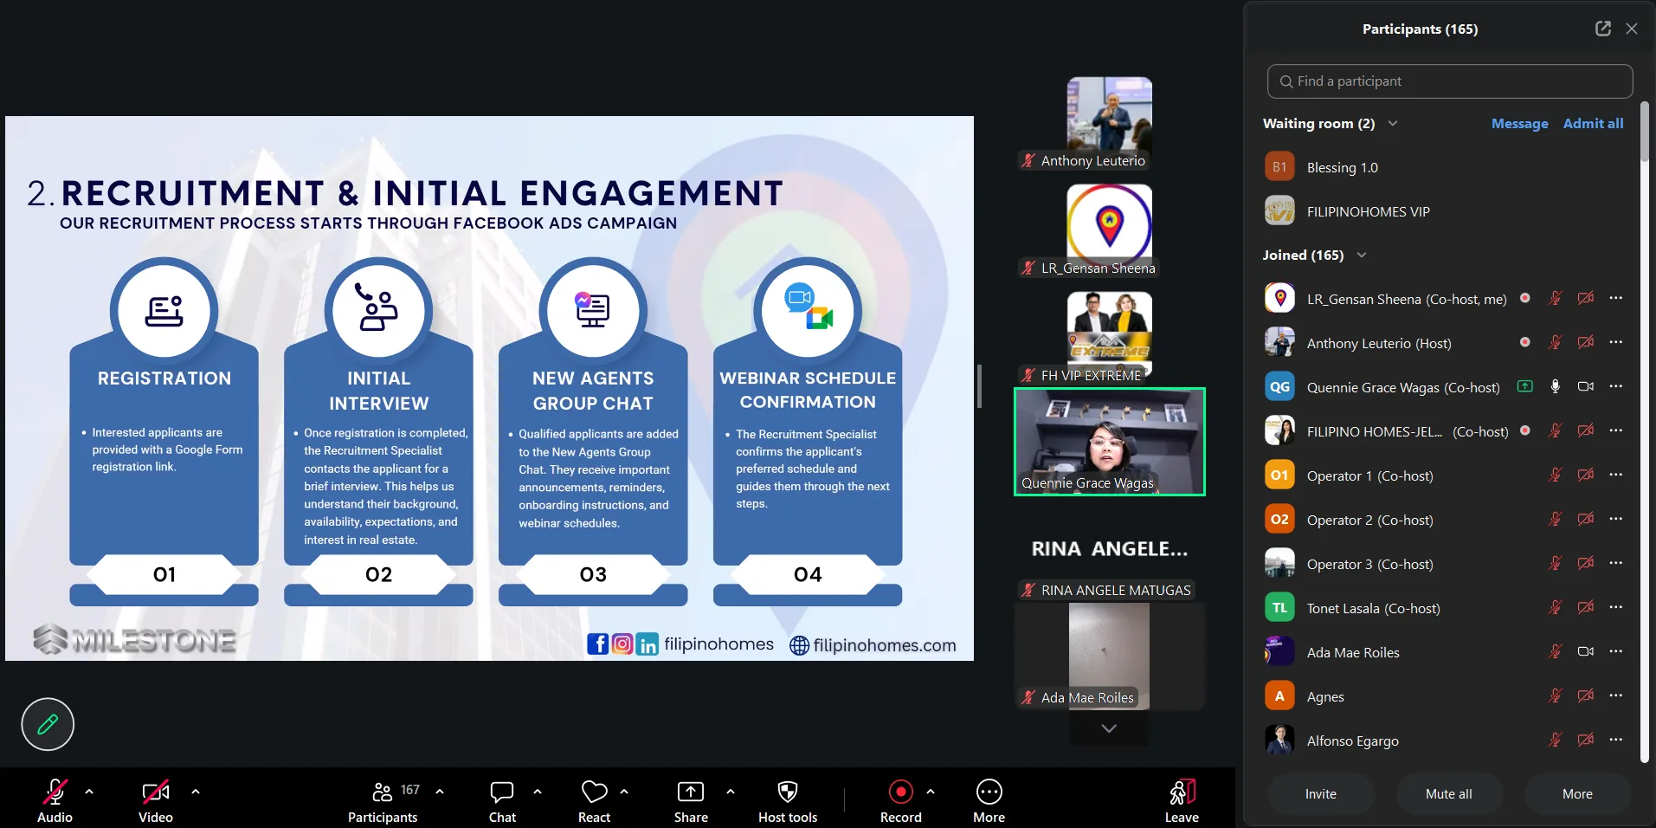
Task: Open more options for Tonet Lasala
Action: click(x=1616, y=607)
